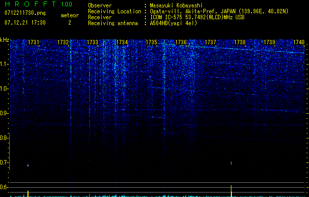309x197 pixels.
Task: Click the HROFFT 1.0.0 title text
Action: click(x=38, y=4)
